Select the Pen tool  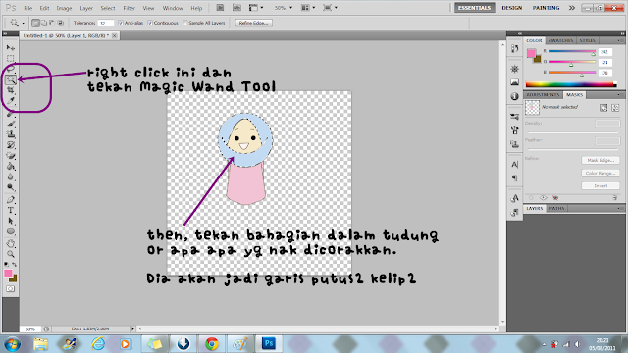pos(11,199)
